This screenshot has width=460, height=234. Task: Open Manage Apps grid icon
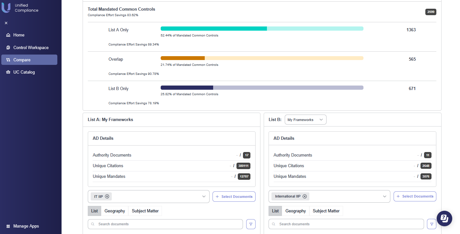8,226
